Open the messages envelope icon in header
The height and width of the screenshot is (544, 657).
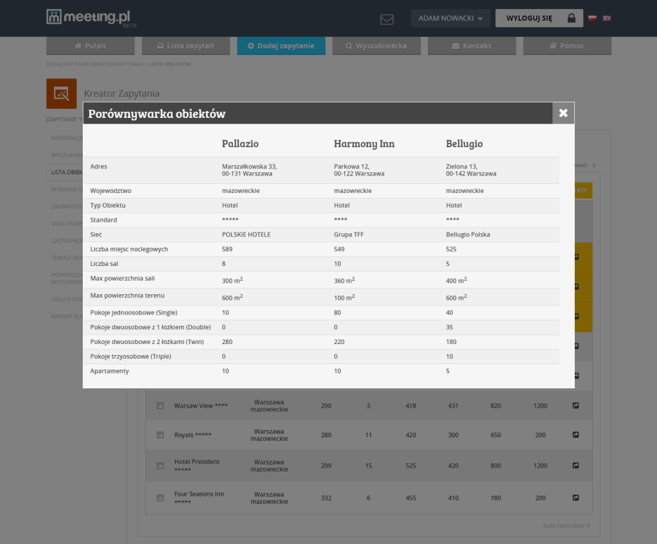coord(387,19)
